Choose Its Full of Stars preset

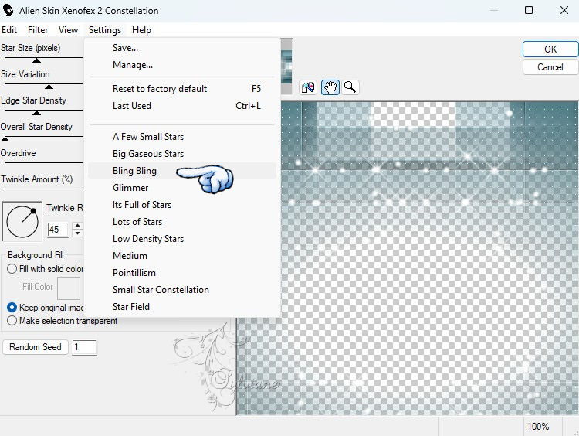tap(182, 205)
